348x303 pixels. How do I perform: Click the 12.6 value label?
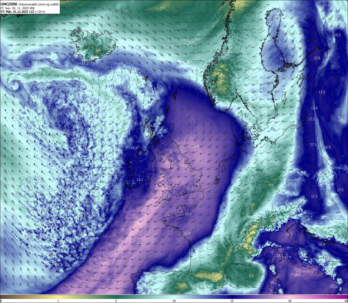coord(314,108)
